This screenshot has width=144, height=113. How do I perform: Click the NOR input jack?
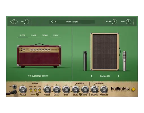point(15,92)
